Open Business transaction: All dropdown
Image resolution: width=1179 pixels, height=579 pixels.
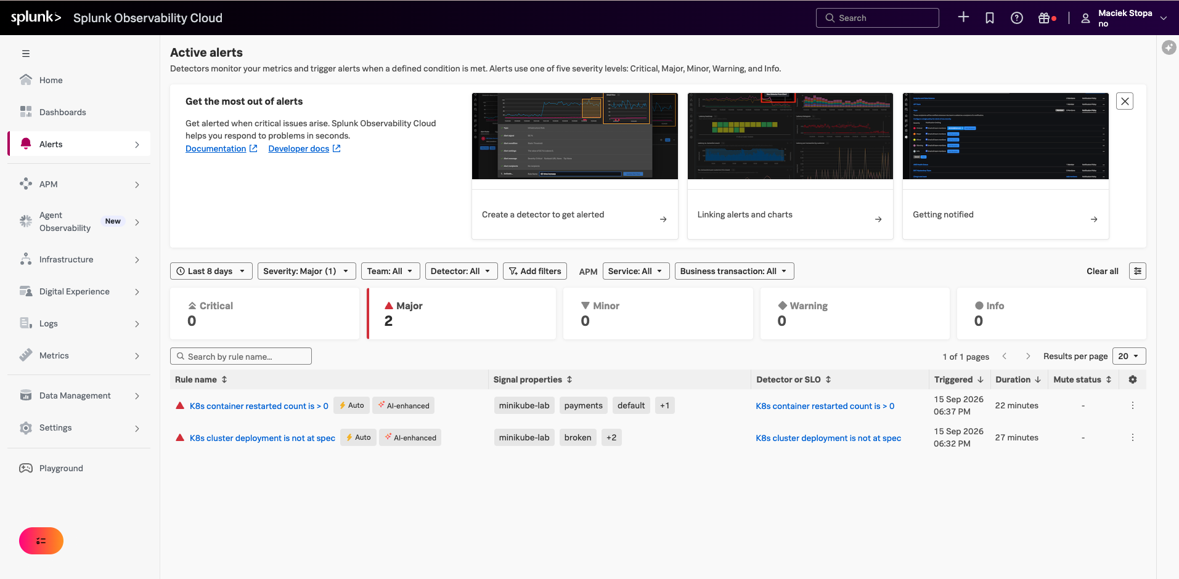(x=735, y=271)
